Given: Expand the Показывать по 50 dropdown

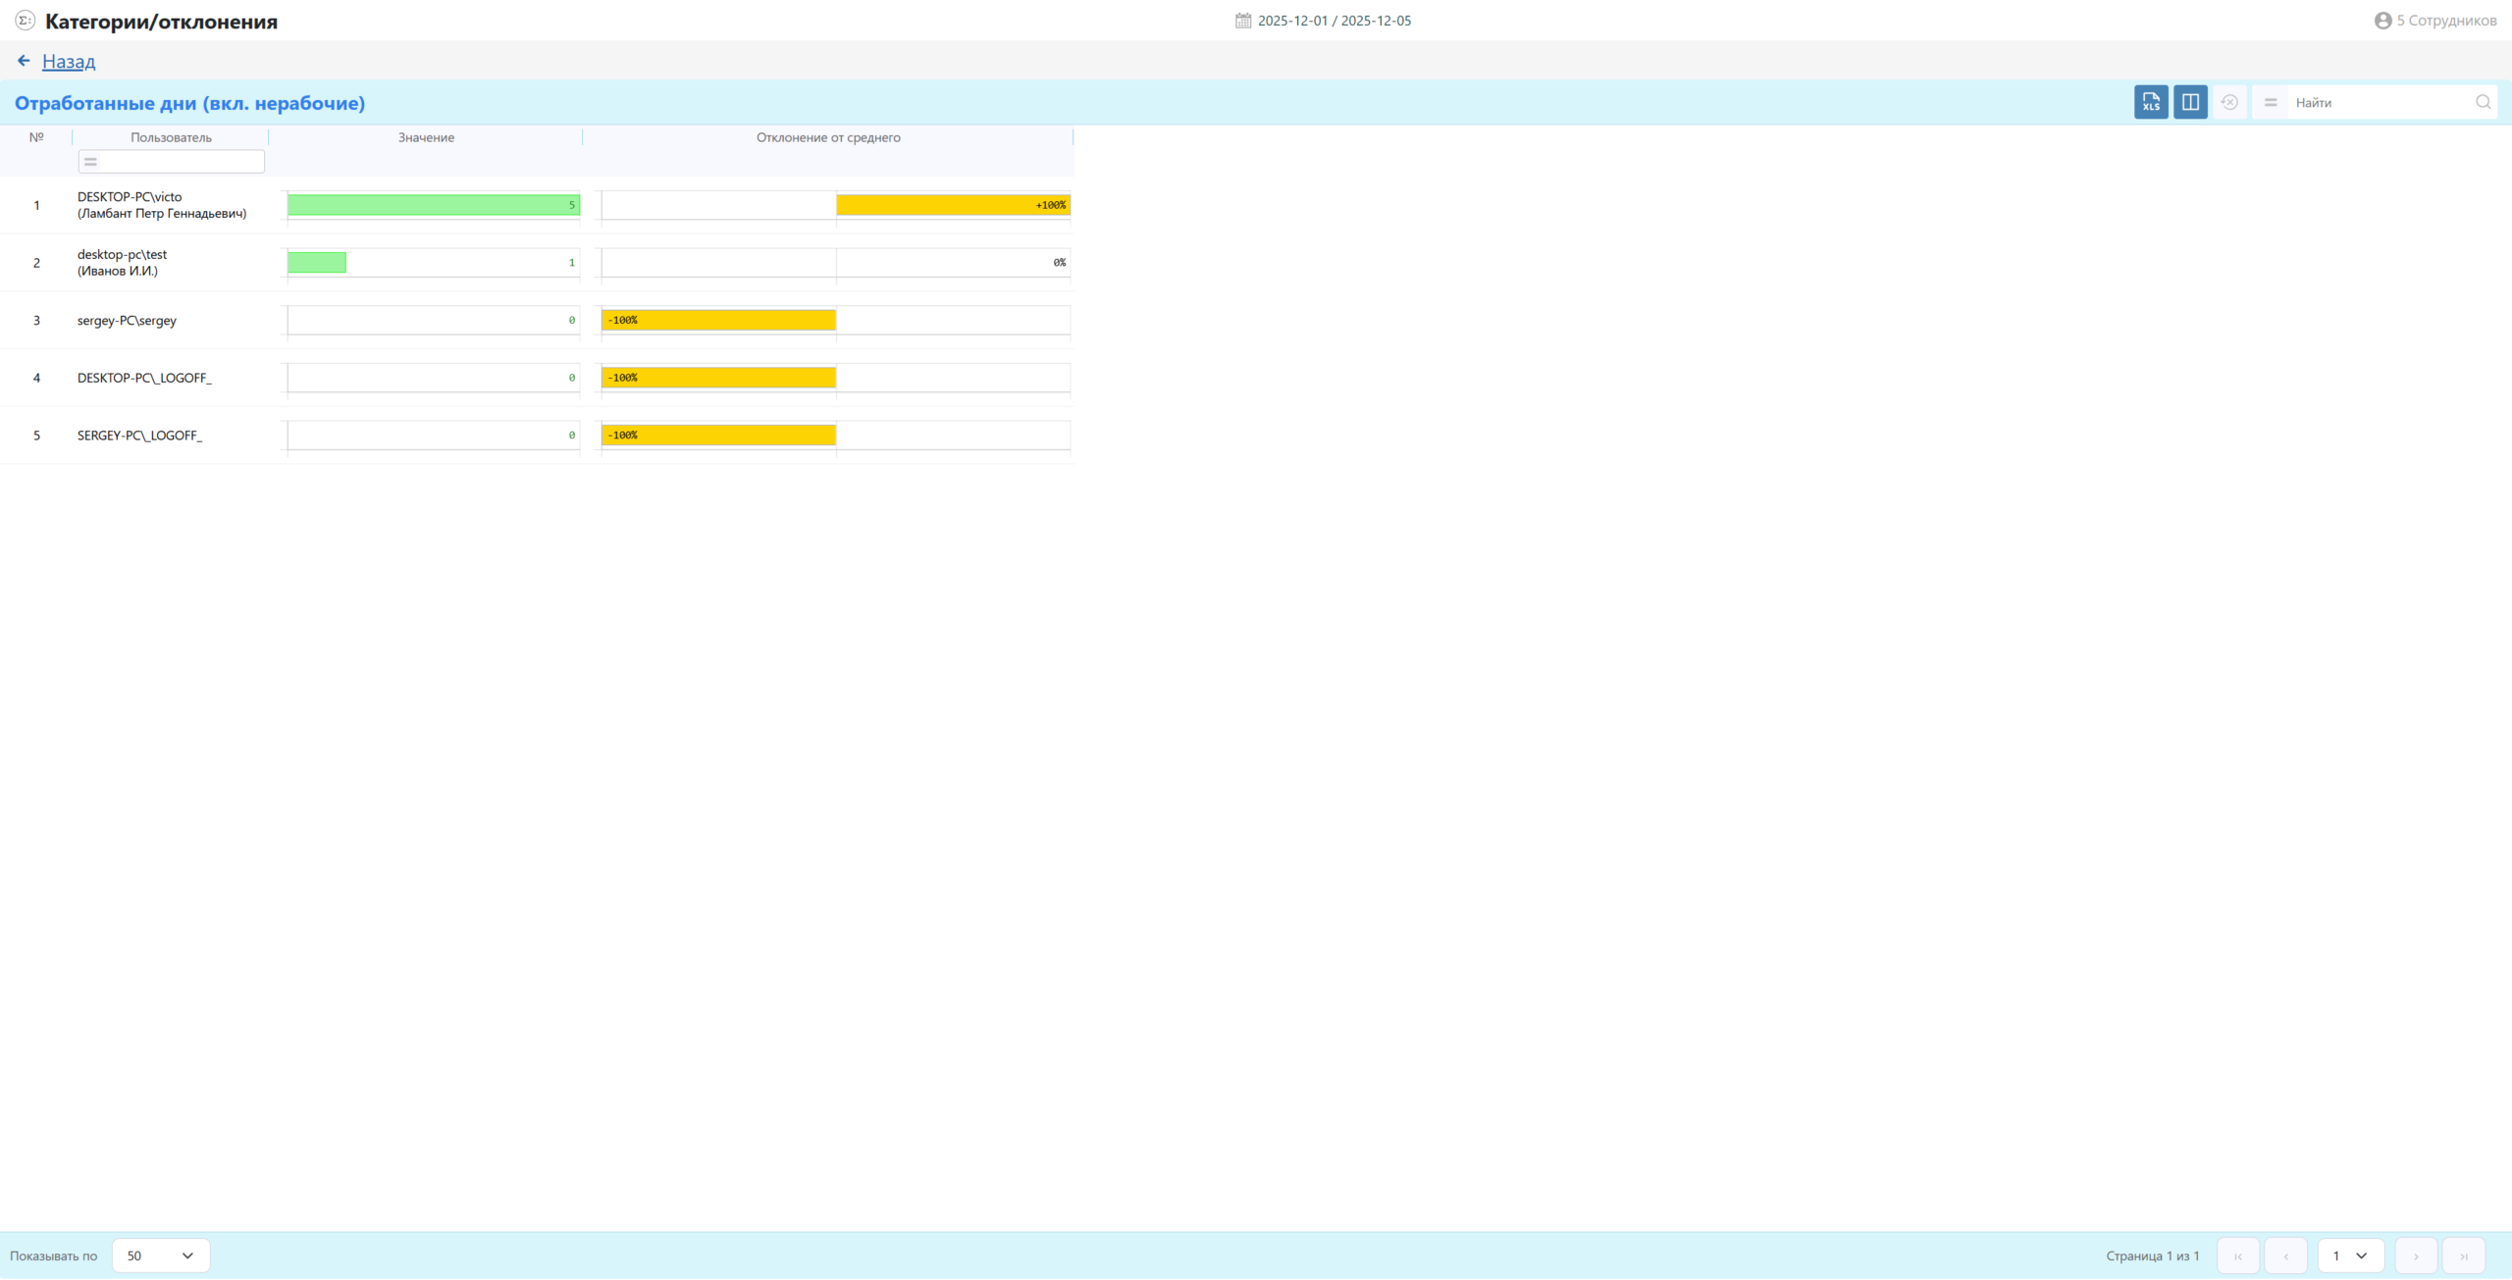Looking at the screenshot, I should click(161, 1255).
